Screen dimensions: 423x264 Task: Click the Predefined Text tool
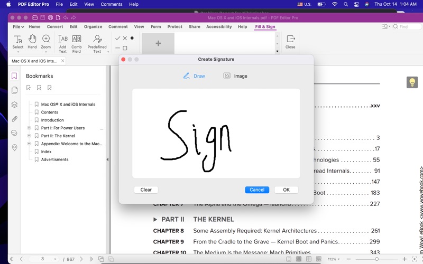pyautogui.click(x=97, y=44)
